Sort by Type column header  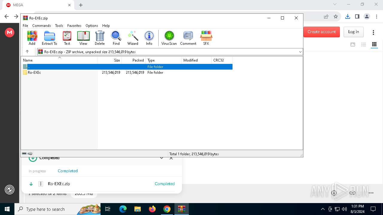164,60
